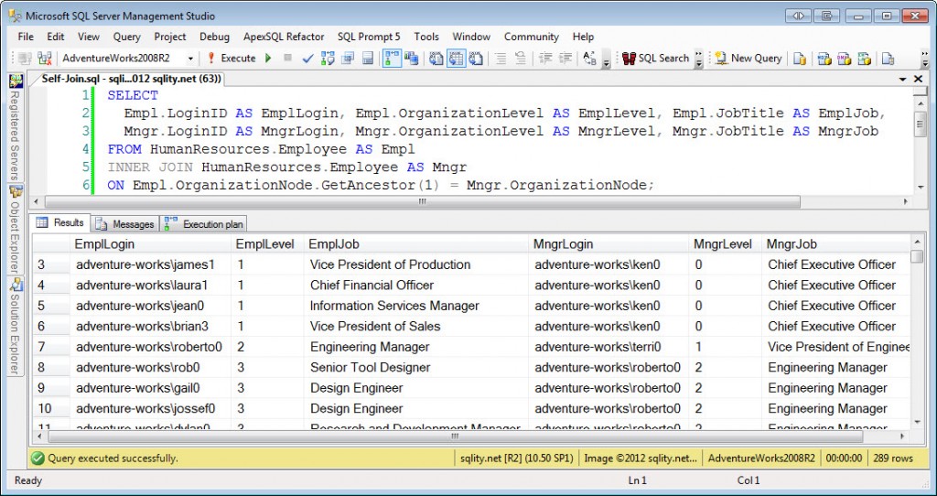937x496 pixels.
Task: Click the Cancel Executing Query stop icon
Action: 287,58
